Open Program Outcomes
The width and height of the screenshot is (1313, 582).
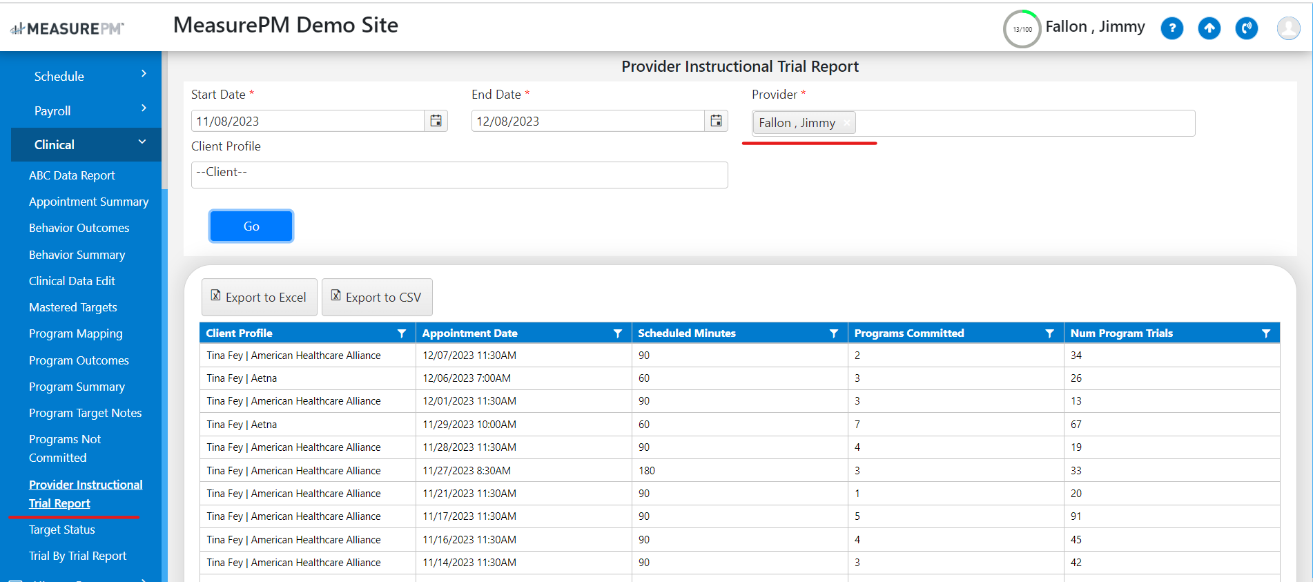click(x=79, y=360)
